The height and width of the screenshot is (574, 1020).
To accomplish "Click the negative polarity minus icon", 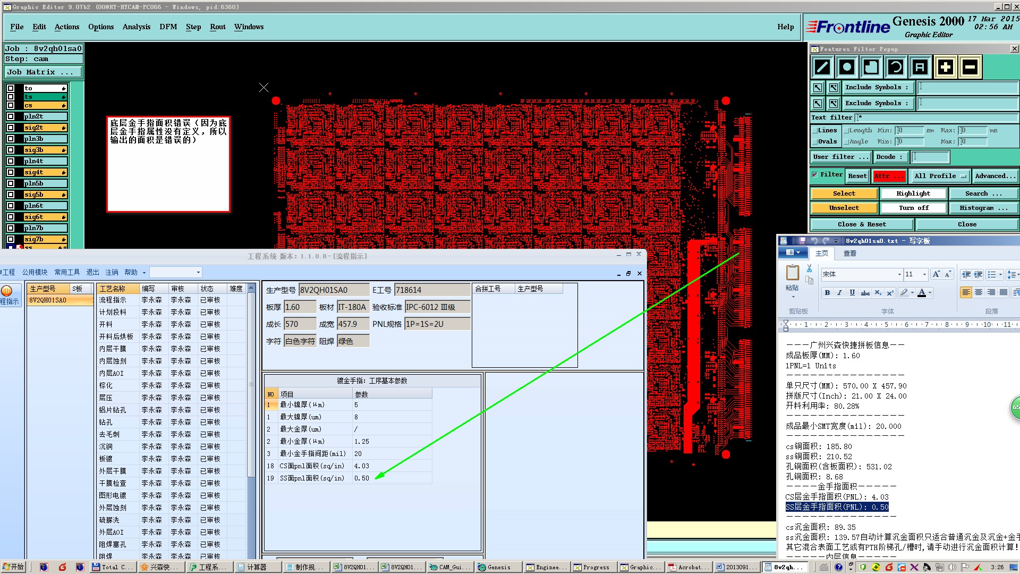I will 970,67.
